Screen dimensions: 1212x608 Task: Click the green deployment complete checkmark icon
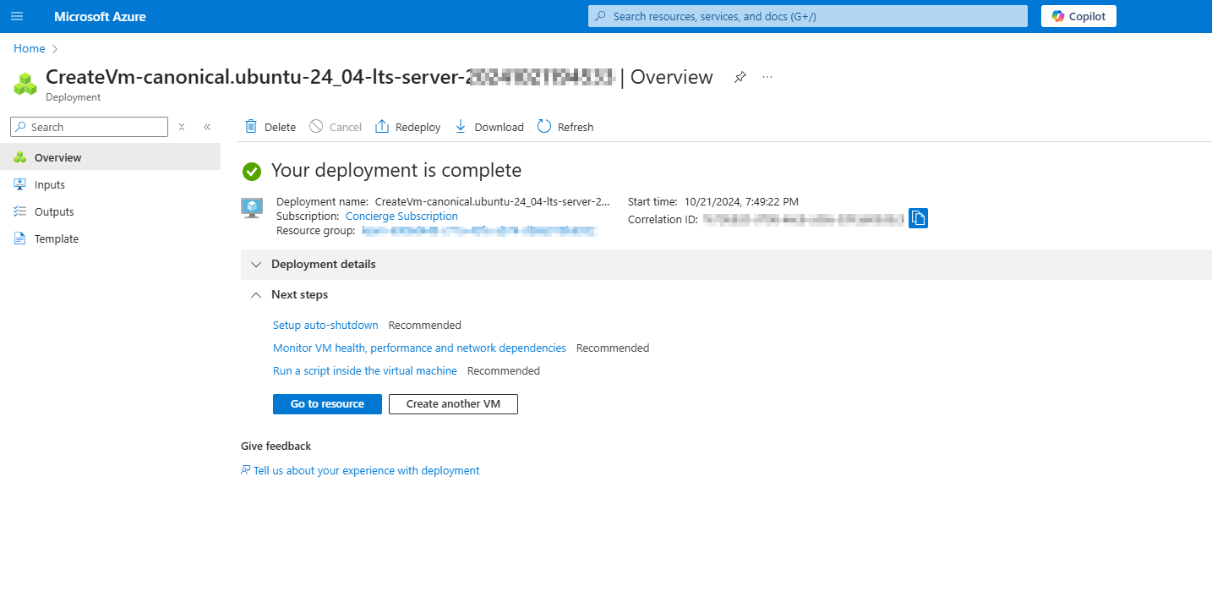tap(252, 171)
